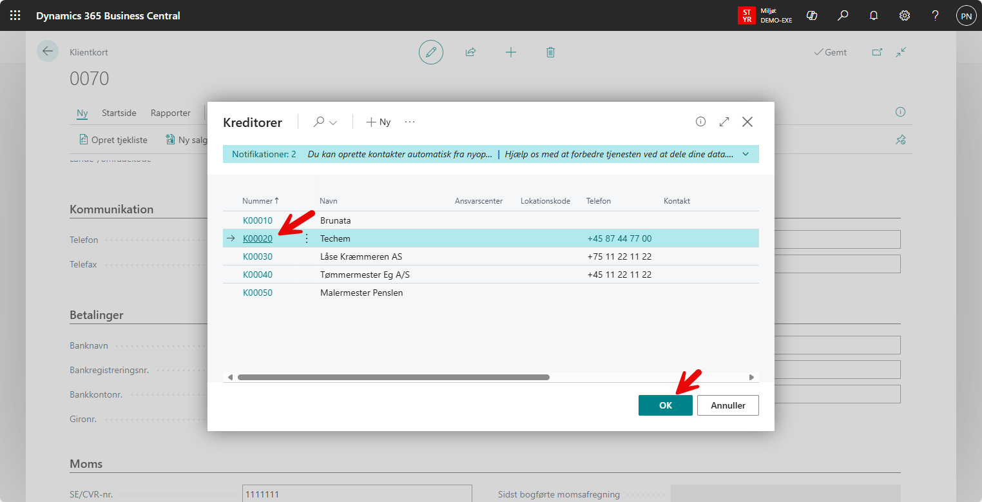982x502 pixels.
Task: Click the STYR environment badge
Action: [747, 15]
